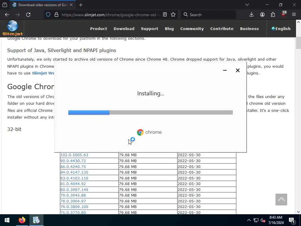
Task: Follow the Slimjet Web link in the text
Action: point(43,73)
